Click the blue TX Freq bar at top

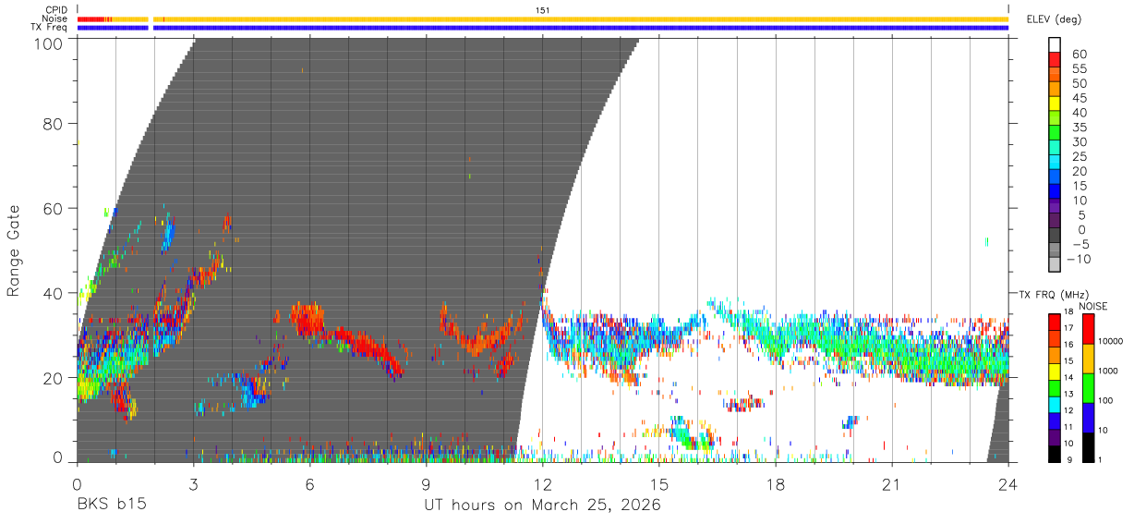click(543, 28)
